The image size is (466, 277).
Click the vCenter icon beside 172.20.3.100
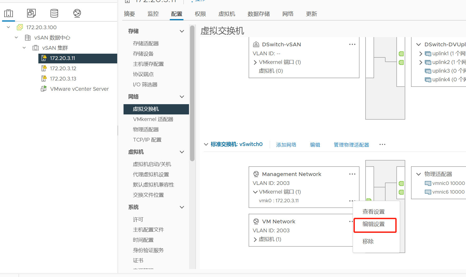20,27
